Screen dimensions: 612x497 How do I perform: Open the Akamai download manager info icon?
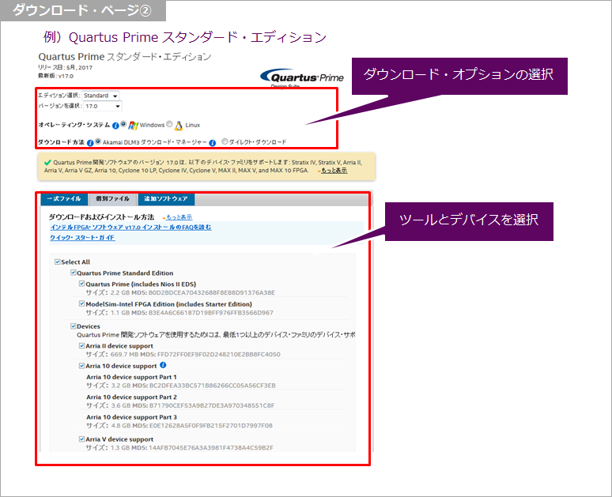[213, 143]
